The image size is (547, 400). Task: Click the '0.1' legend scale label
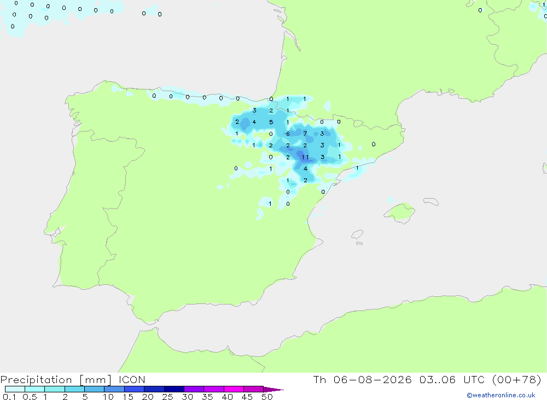tap(9, 397)
